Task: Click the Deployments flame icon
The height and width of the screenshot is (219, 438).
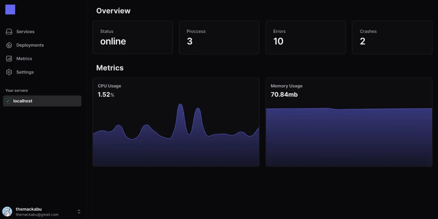Action: 9,45
